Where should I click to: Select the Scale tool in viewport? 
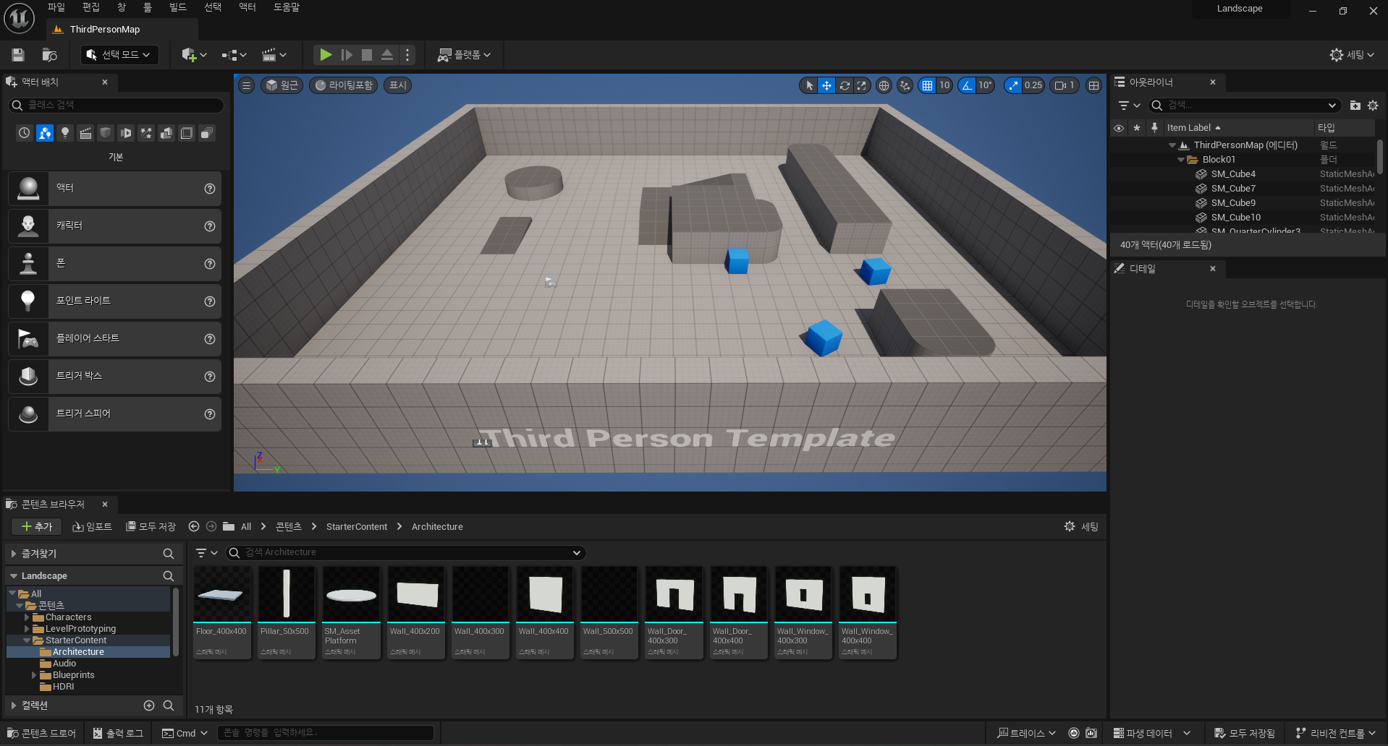coord(861,85)
